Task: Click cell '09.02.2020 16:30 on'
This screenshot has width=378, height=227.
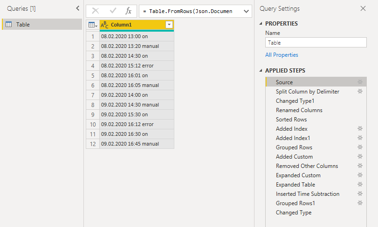Action: (137, 134)
